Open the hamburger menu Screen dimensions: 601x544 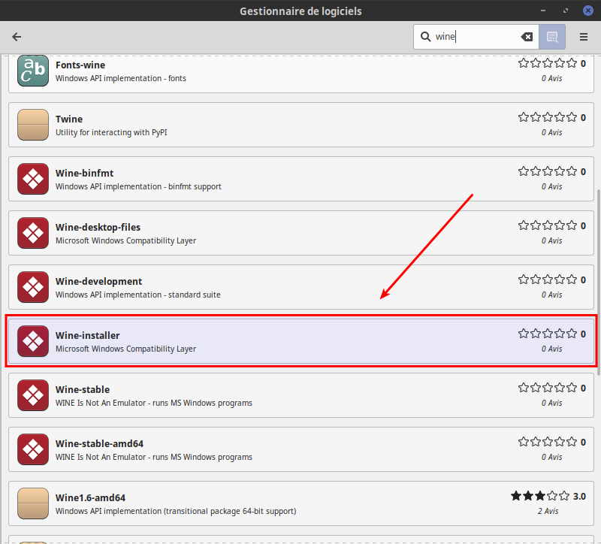(x=584, y=37)
